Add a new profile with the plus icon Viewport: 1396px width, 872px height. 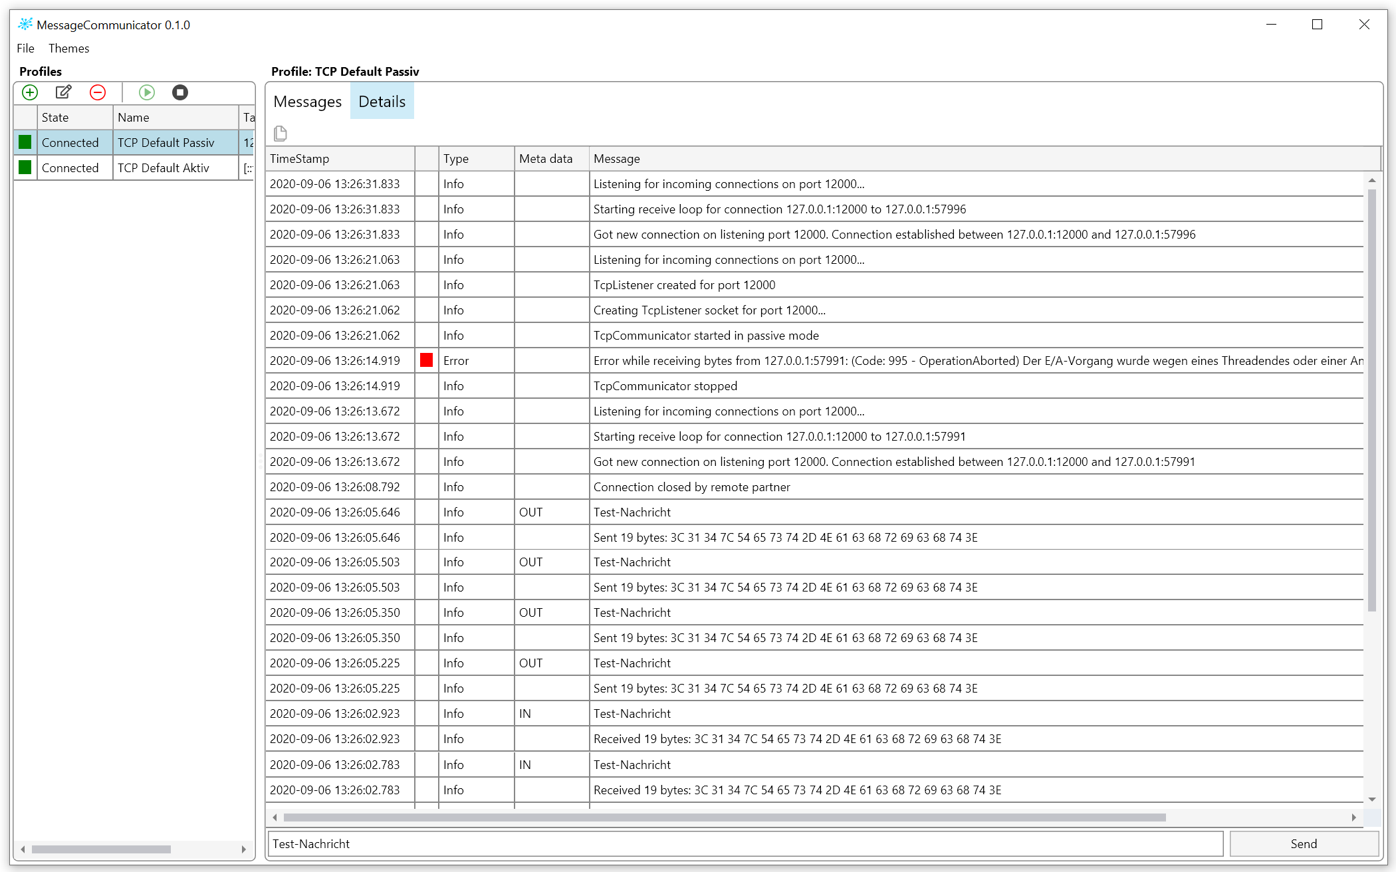pyautogui.click(x=29, y=92)
